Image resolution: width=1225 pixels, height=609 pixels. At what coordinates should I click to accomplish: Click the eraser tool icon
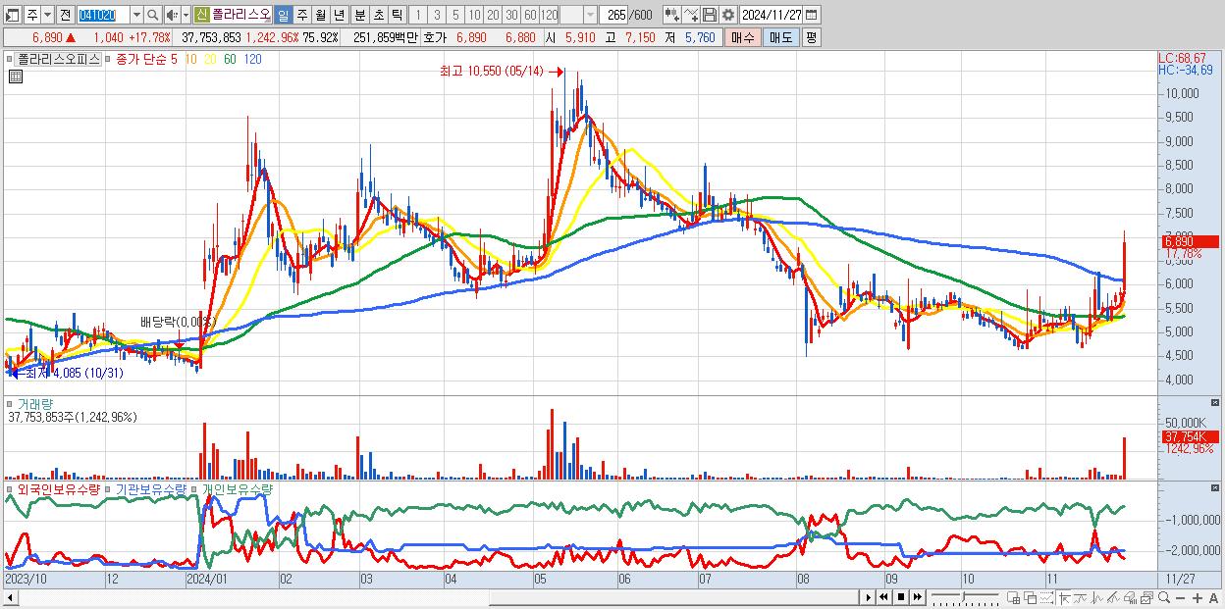(x=1130, y=598)
